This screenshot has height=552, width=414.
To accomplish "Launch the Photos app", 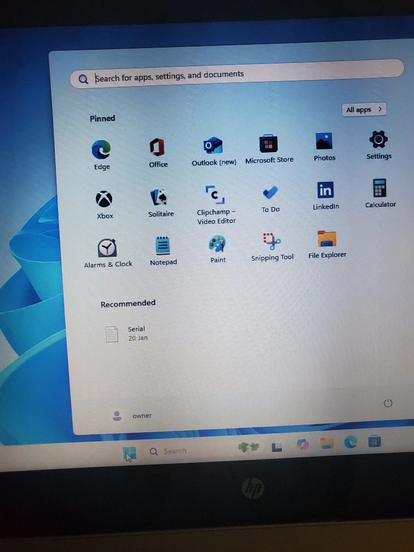I will pos(324,147).
